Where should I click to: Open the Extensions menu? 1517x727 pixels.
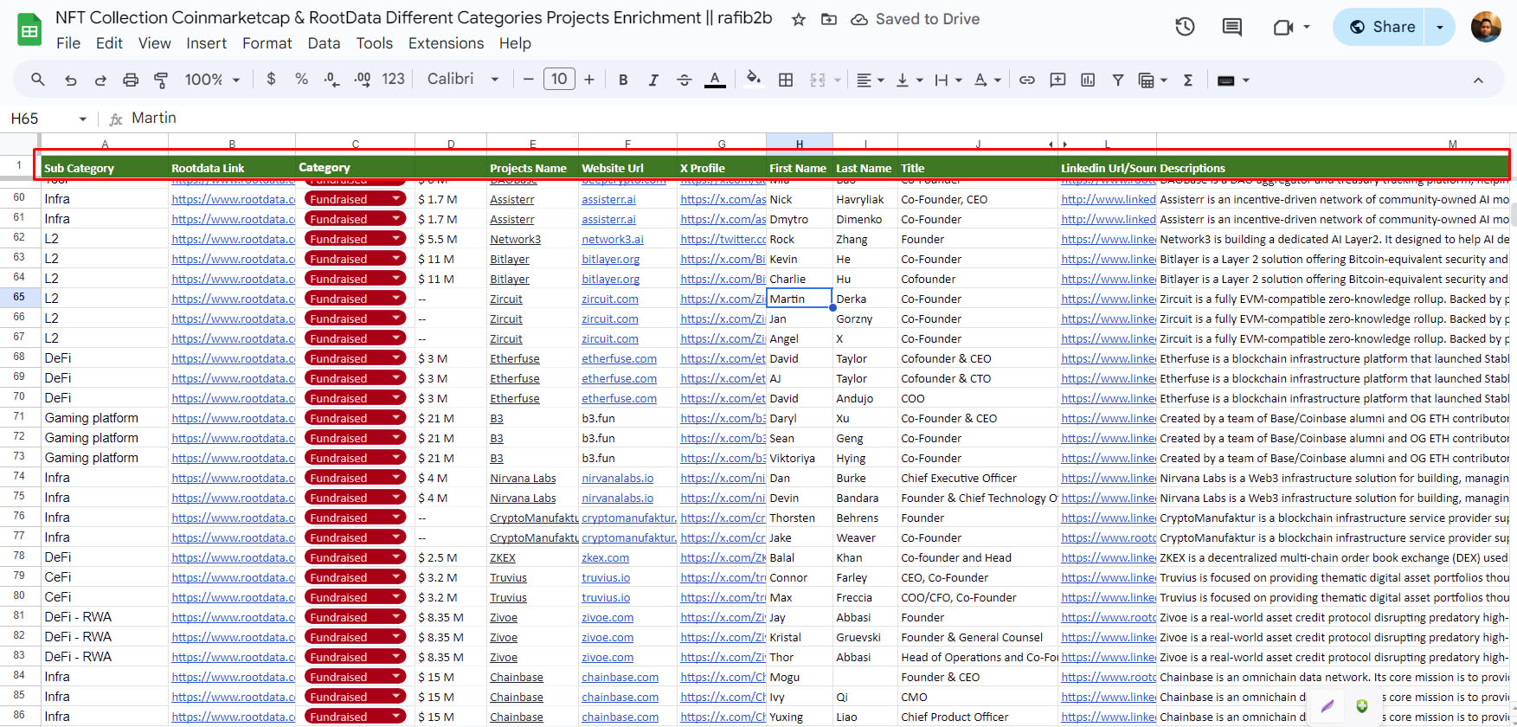click(x=446, y=43)
